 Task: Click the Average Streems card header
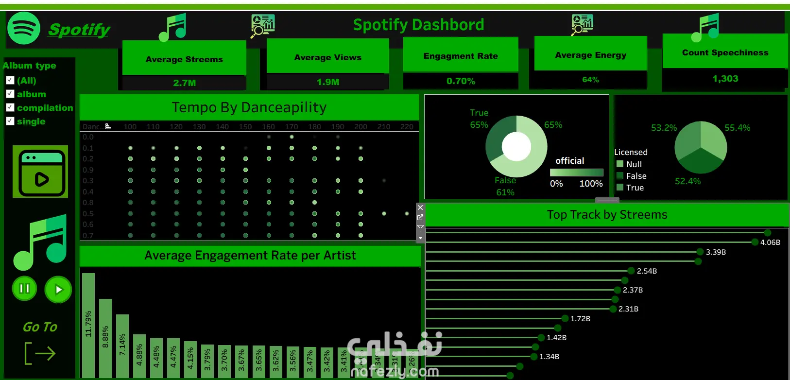[184, 58]
